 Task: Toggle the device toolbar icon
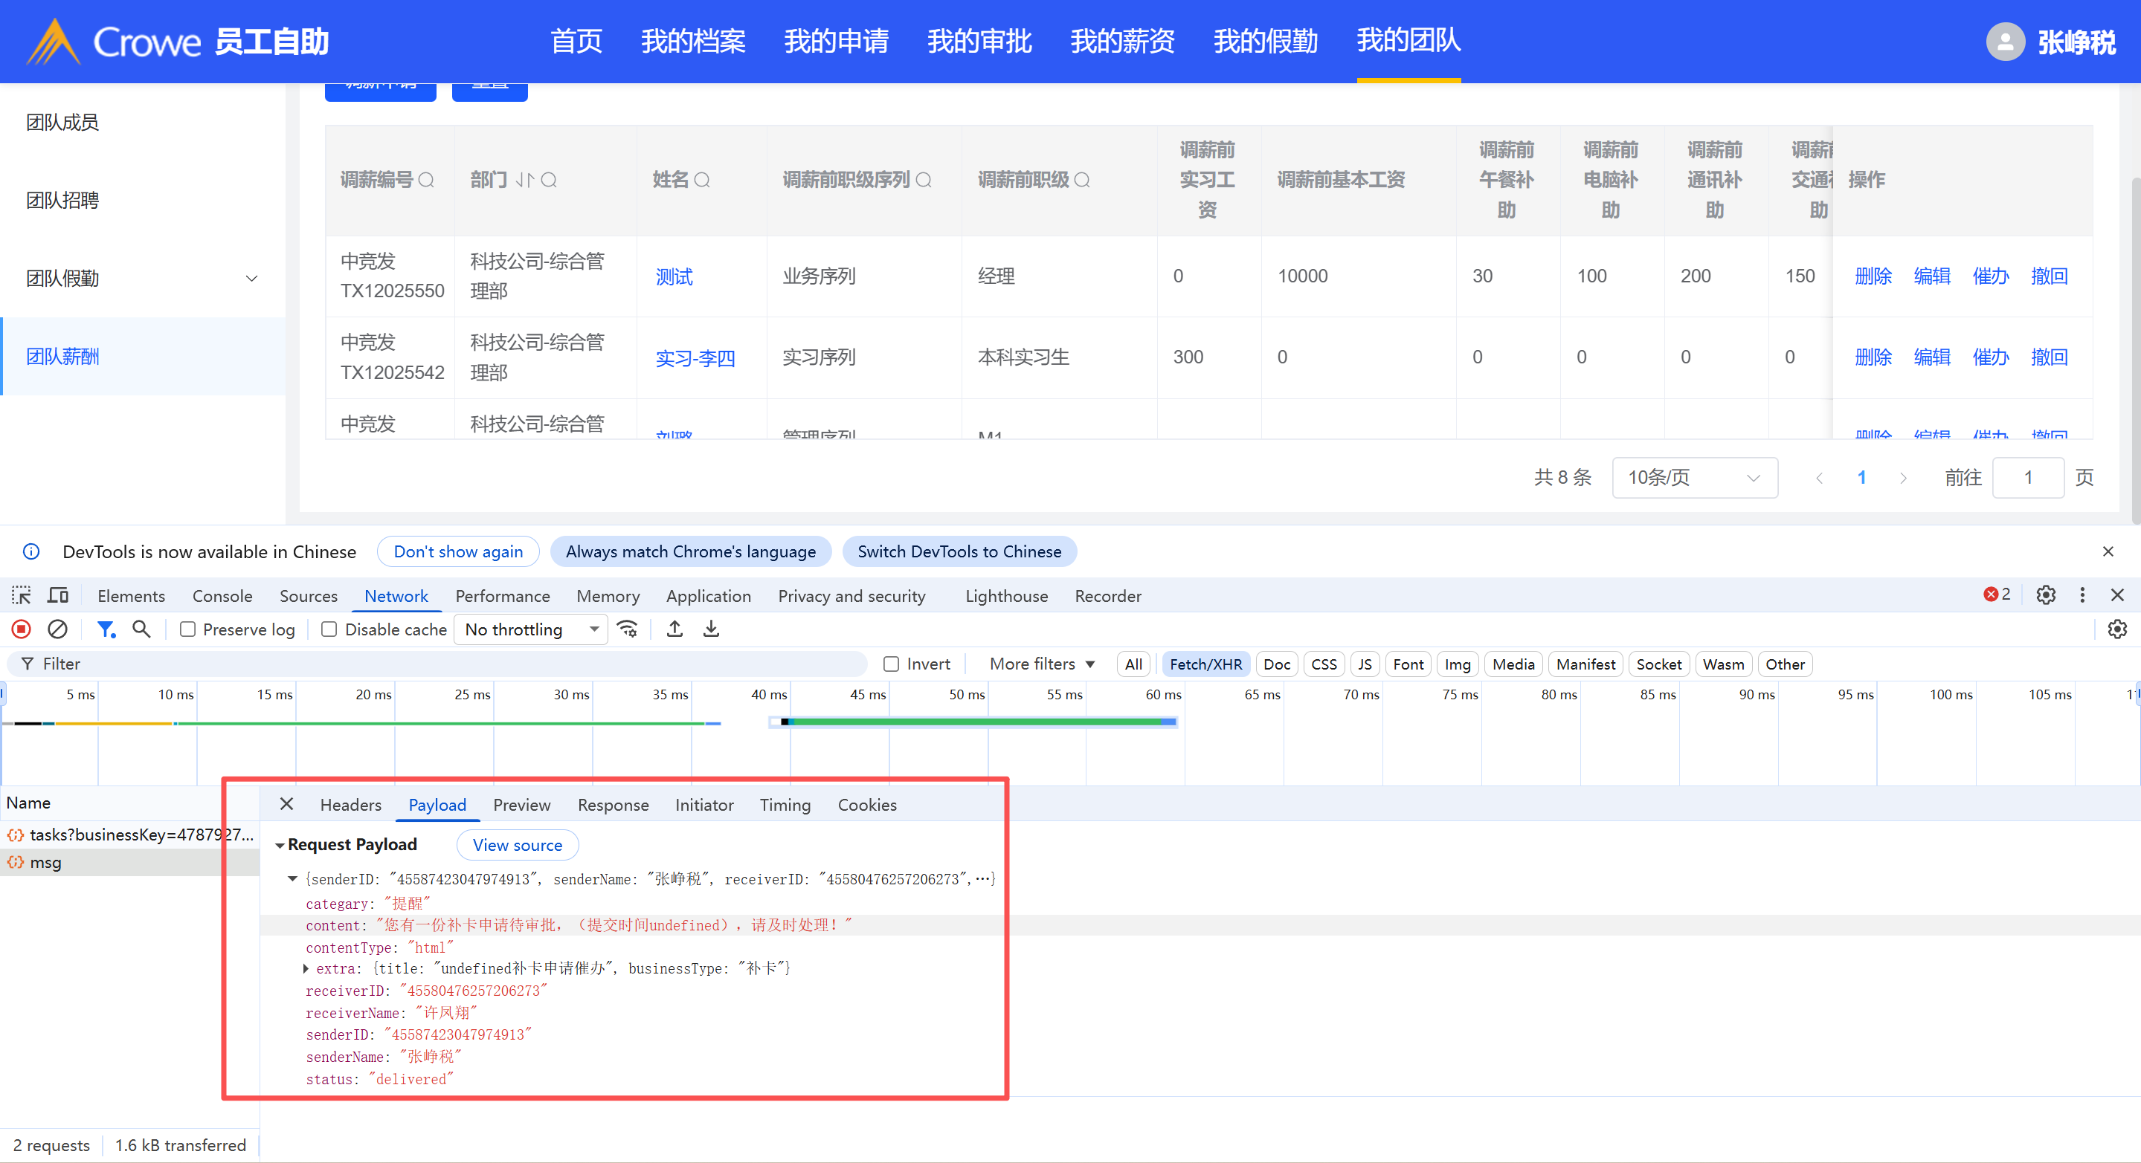[x=57, y=596]
